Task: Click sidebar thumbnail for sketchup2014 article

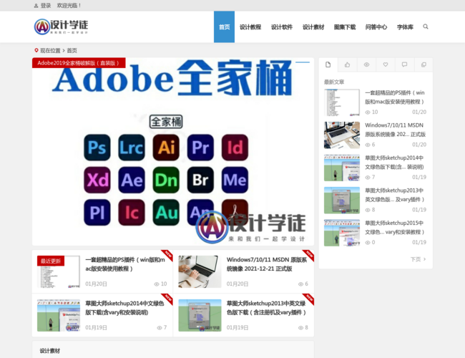Action: pyautogui.click(x=342, y=168)
